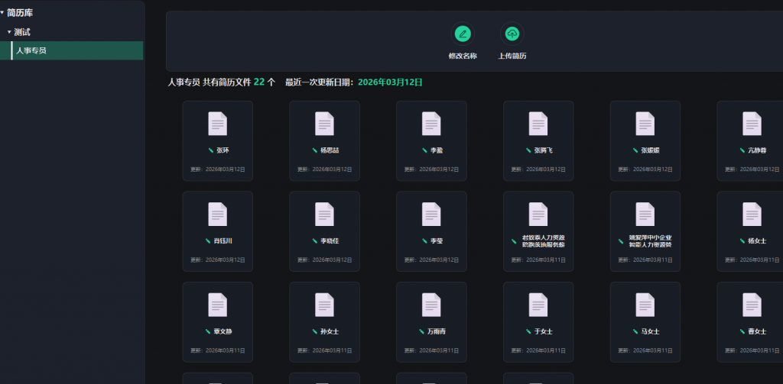Select 人事专员 in the sidebar tree

[31, 50]
